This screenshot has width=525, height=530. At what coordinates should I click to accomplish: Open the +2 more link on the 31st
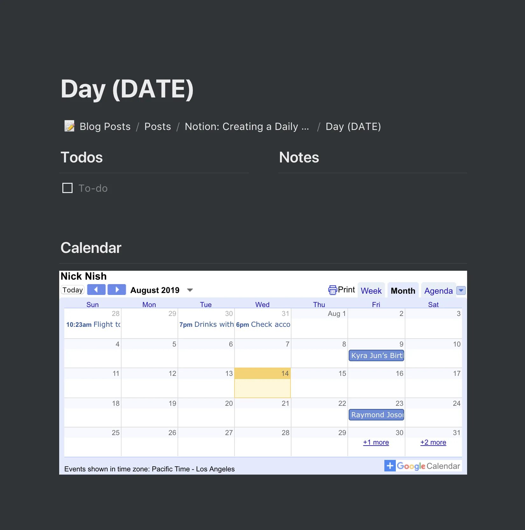pos(433,442)
